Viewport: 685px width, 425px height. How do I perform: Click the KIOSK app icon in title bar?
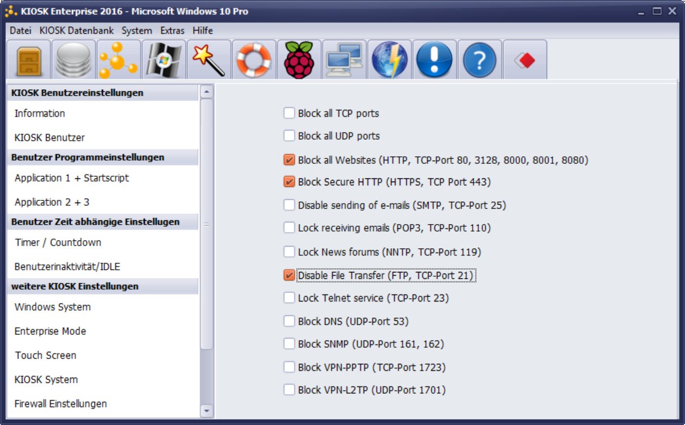coord(11,11)
